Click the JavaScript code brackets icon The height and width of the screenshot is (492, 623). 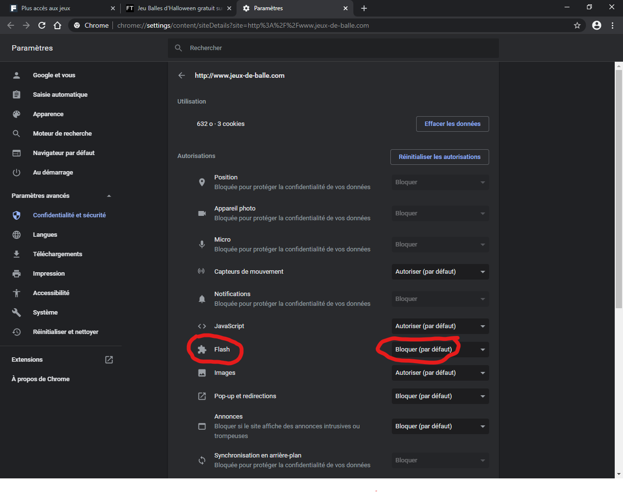(x=202, y=326)
